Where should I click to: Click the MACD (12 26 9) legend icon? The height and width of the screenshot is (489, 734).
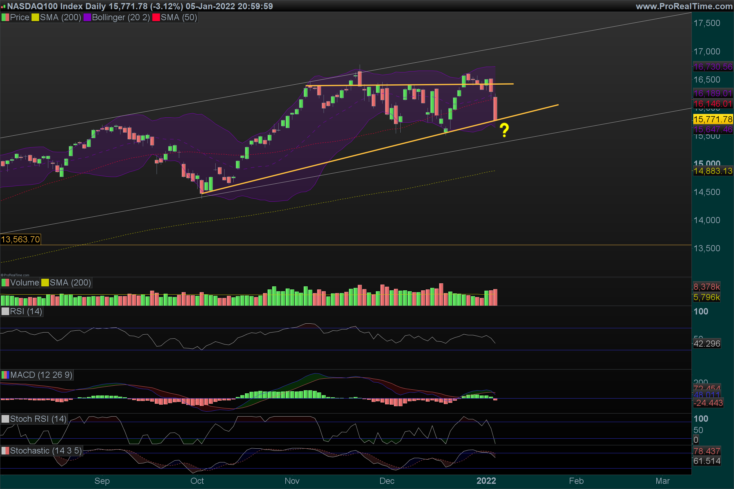click(5, 375)
